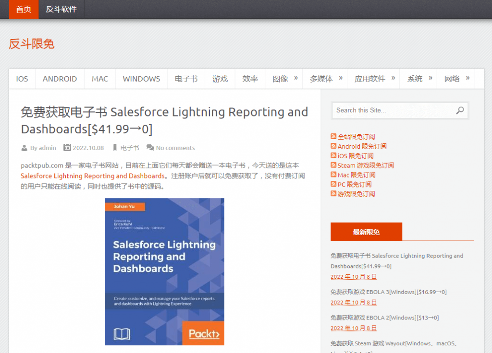
Task: Click the RSS icon beside PC 限免订阅
Action: [334, 184]
